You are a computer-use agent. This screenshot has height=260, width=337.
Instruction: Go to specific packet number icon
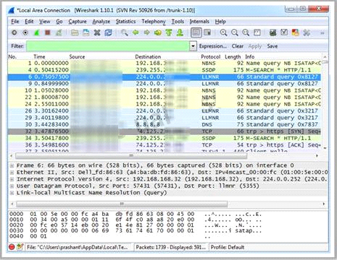158,32
